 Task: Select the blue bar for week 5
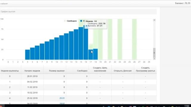pos(33,53)
